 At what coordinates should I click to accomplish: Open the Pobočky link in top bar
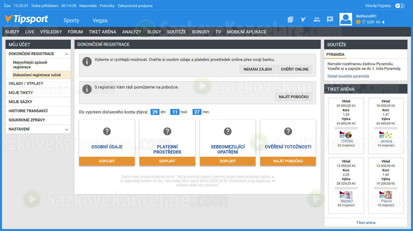click(x=107, y=6)
